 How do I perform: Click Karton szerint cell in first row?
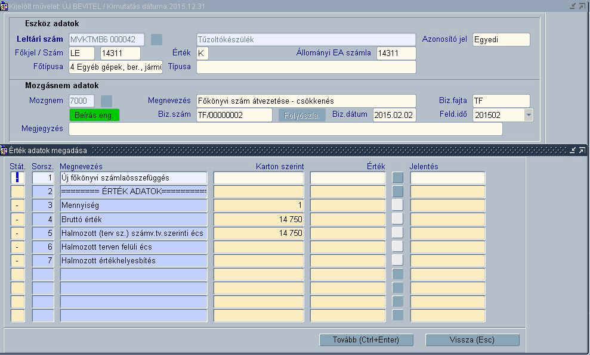pos(258,177)
